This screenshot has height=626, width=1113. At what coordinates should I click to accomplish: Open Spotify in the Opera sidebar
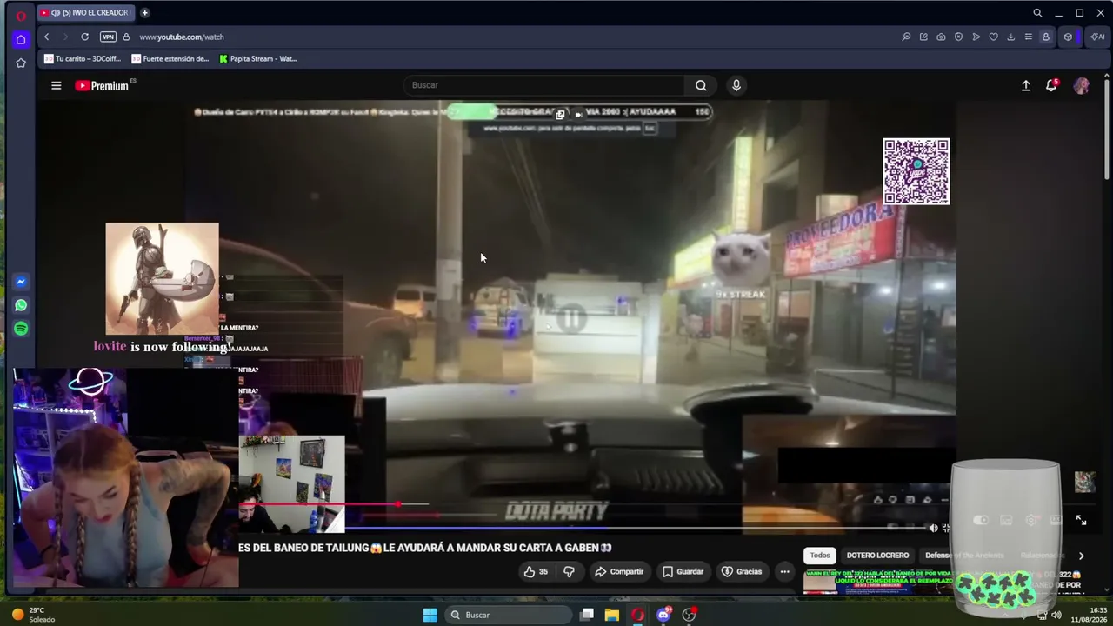(21, 329)
